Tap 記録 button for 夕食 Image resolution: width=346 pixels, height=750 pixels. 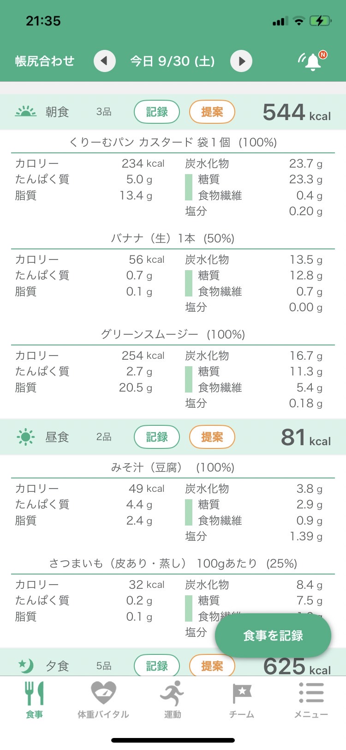coord(157,665)
